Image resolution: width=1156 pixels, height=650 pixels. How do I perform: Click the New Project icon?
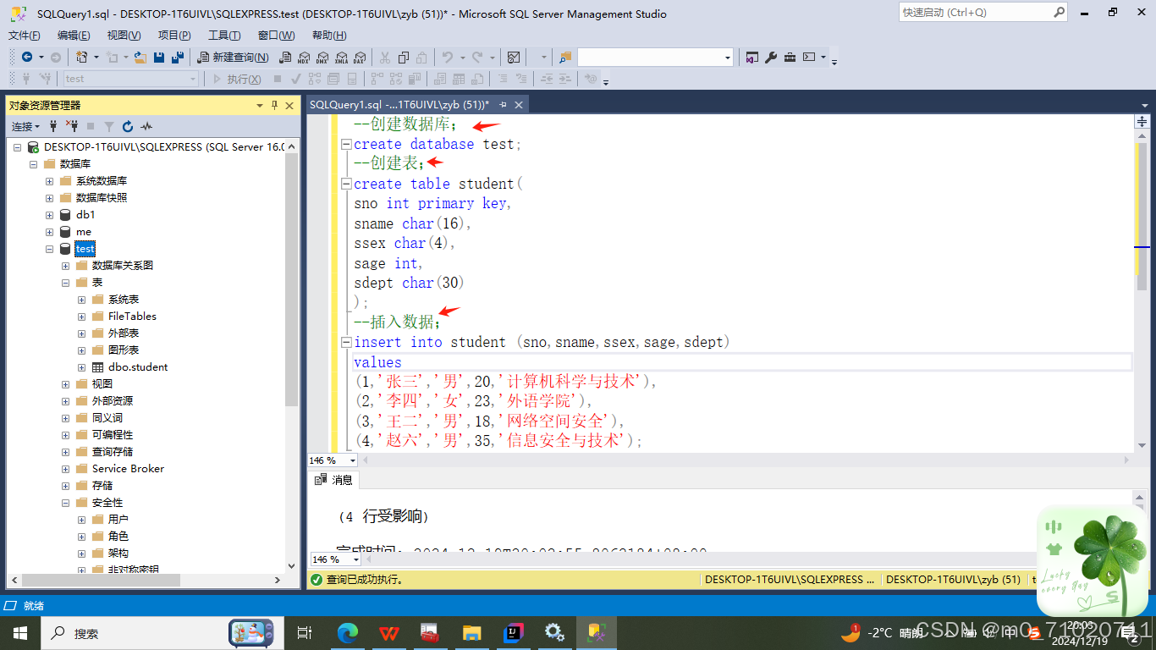click(x=82, y=58)
